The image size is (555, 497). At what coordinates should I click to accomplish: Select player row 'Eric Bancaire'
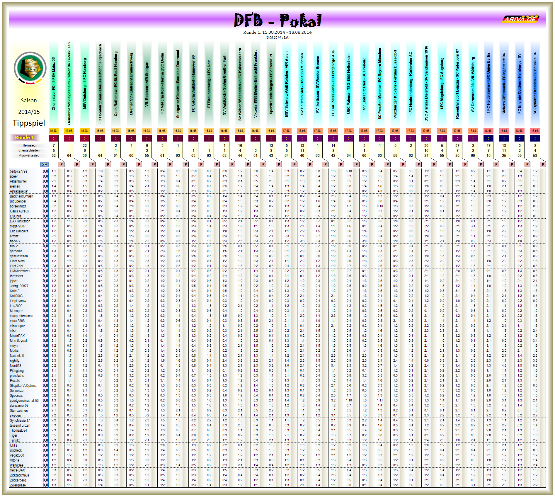277,231
